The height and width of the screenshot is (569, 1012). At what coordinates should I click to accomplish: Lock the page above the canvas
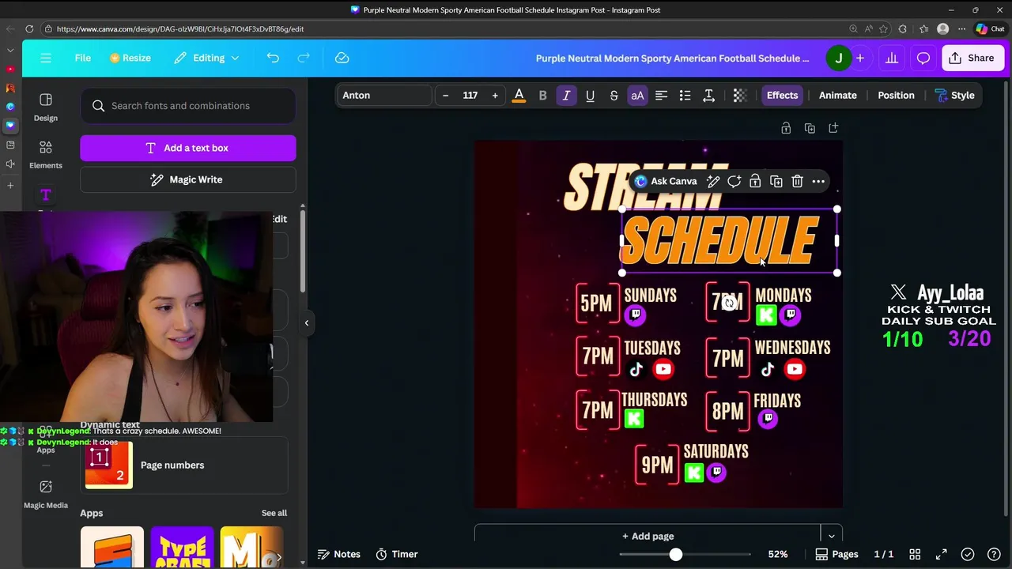click(786, 128)
